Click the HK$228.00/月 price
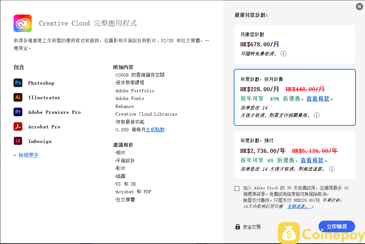The height and width of the screenshot is (244, 365). coord(260,89)
